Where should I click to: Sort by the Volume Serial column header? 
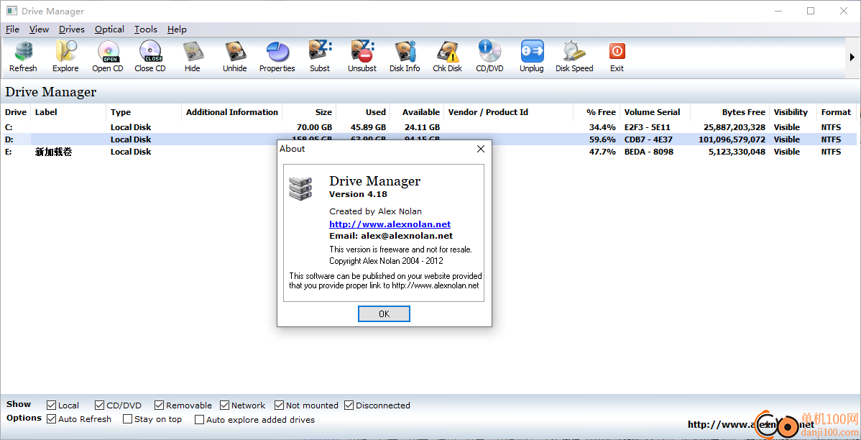pyautogui.click(x=655, y=112)
